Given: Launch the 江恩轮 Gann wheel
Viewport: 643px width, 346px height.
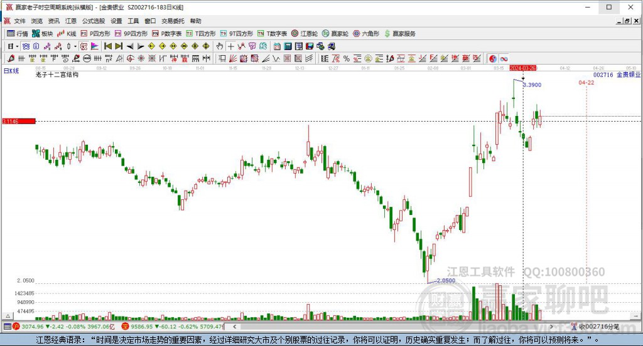Looking at the screenshot, I should click(305, 34).
